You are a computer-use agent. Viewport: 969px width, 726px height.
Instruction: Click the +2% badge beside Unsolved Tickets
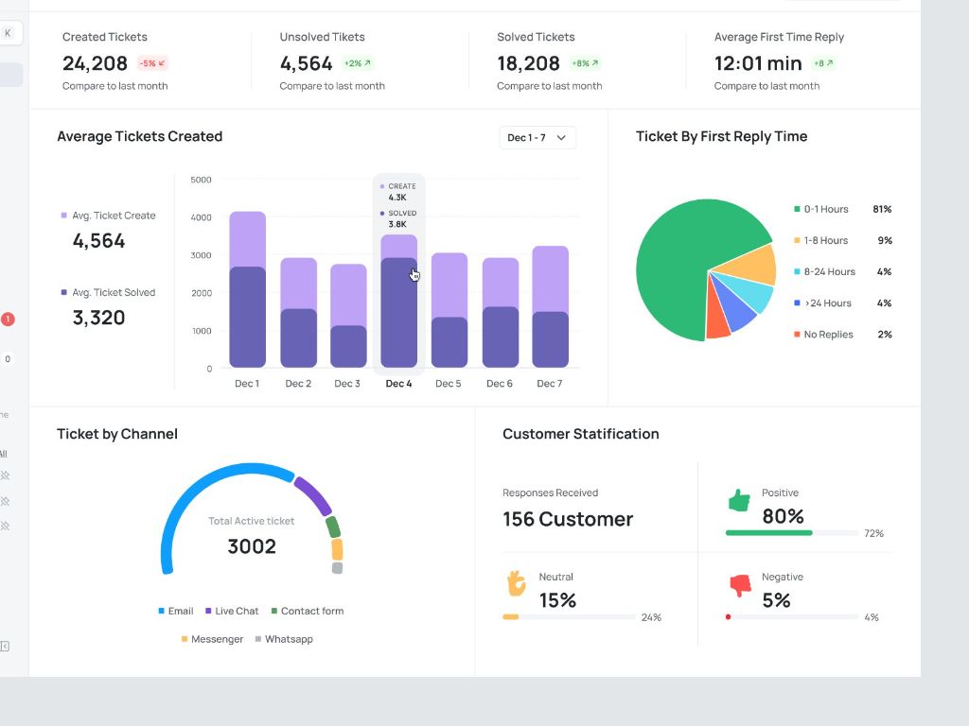pos(358,63)
